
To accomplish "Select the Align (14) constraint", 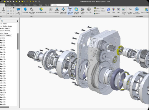I will coord(3,64).
